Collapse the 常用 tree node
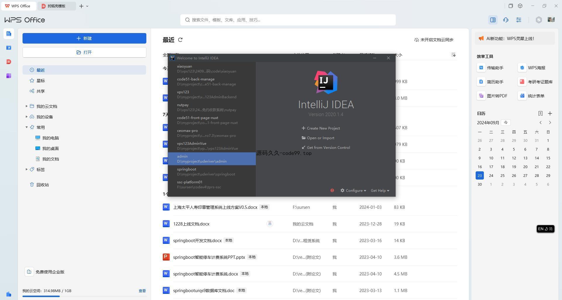 pos(27,127)
